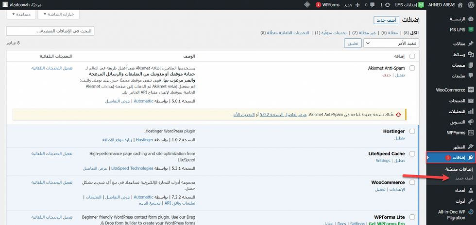
Task: Open أضف جديد in the sidebar submenu
Action: coord(464,178)
